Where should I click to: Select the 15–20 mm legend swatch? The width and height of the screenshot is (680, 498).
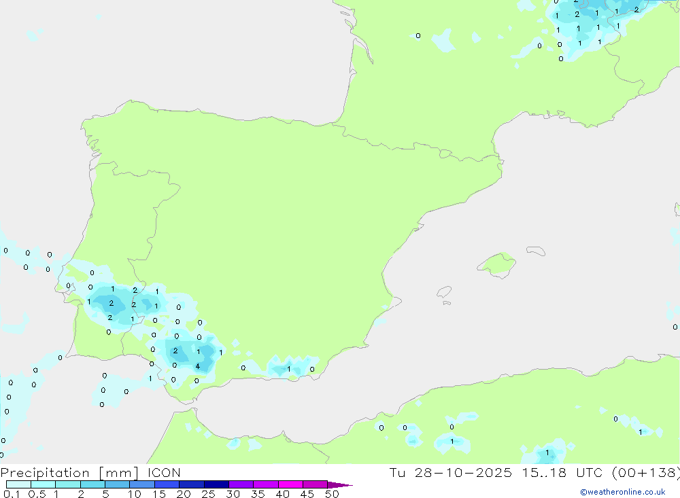167,484
